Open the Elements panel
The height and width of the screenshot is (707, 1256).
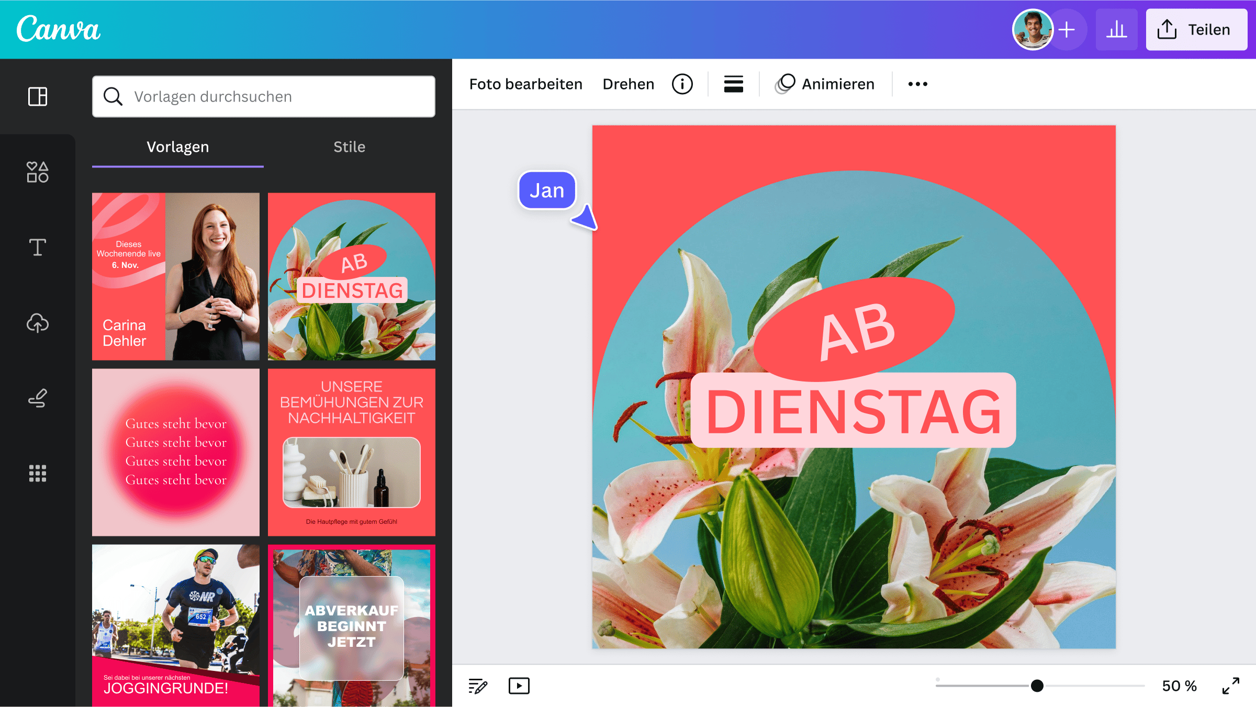pos(37,172)
